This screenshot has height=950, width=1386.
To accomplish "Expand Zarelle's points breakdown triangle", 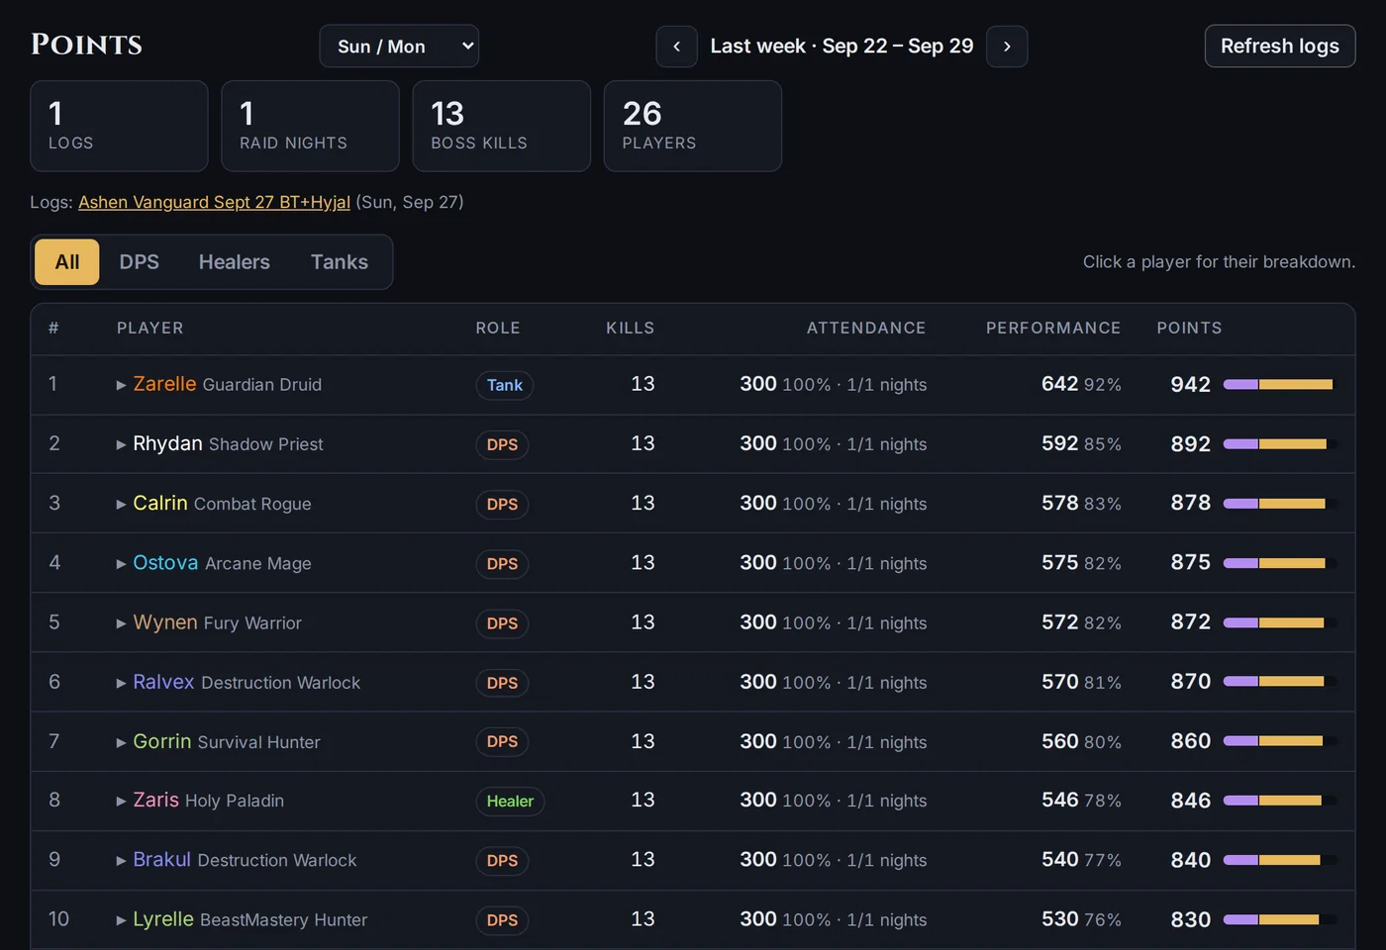I will point(122,385).
